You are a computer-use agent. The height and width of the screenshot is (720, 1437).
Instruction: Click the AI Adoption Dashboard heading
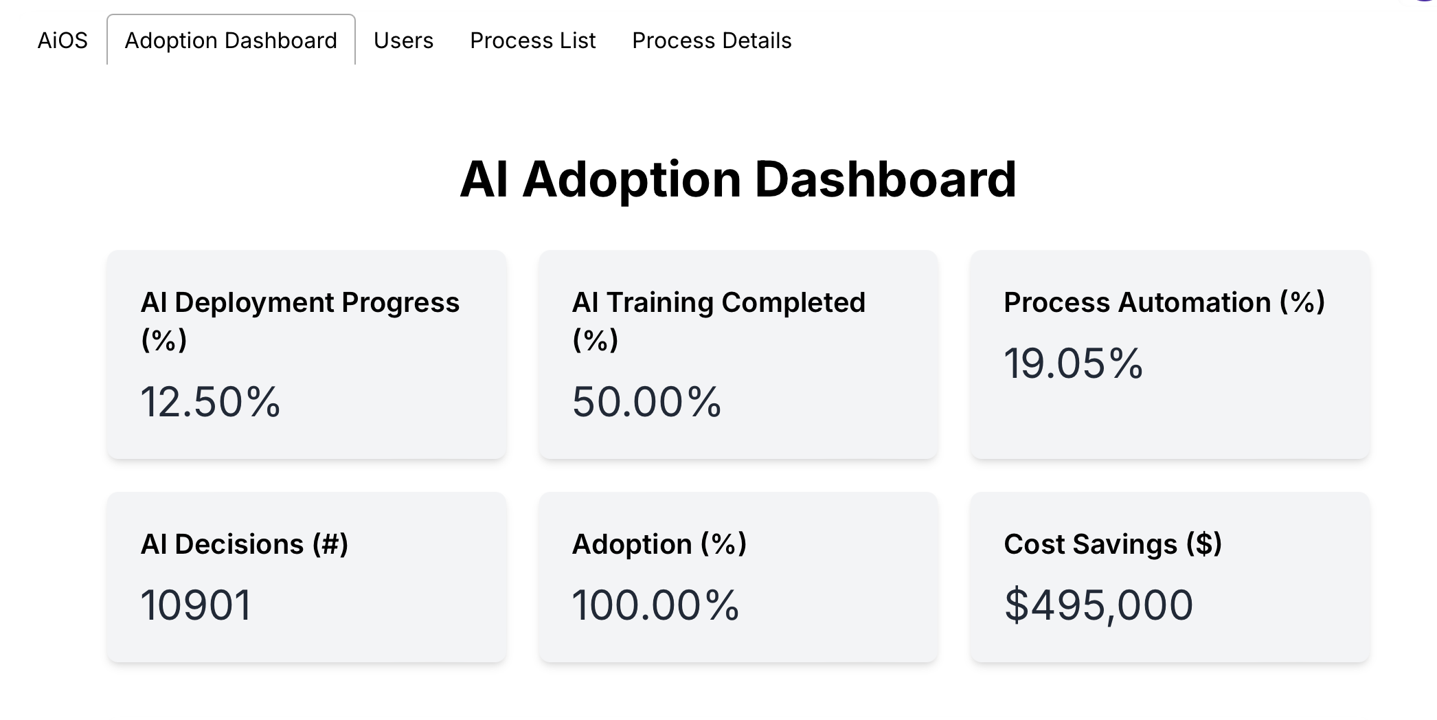coord(738,179)
